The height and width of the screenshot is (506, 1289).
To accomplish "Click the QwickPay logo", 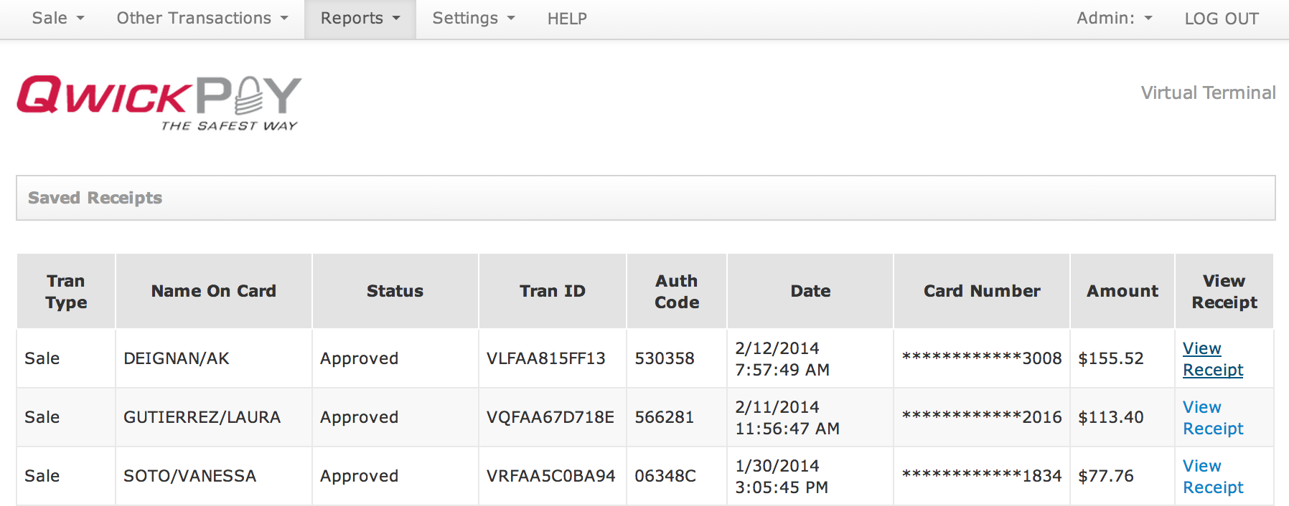I will point(159,102).
